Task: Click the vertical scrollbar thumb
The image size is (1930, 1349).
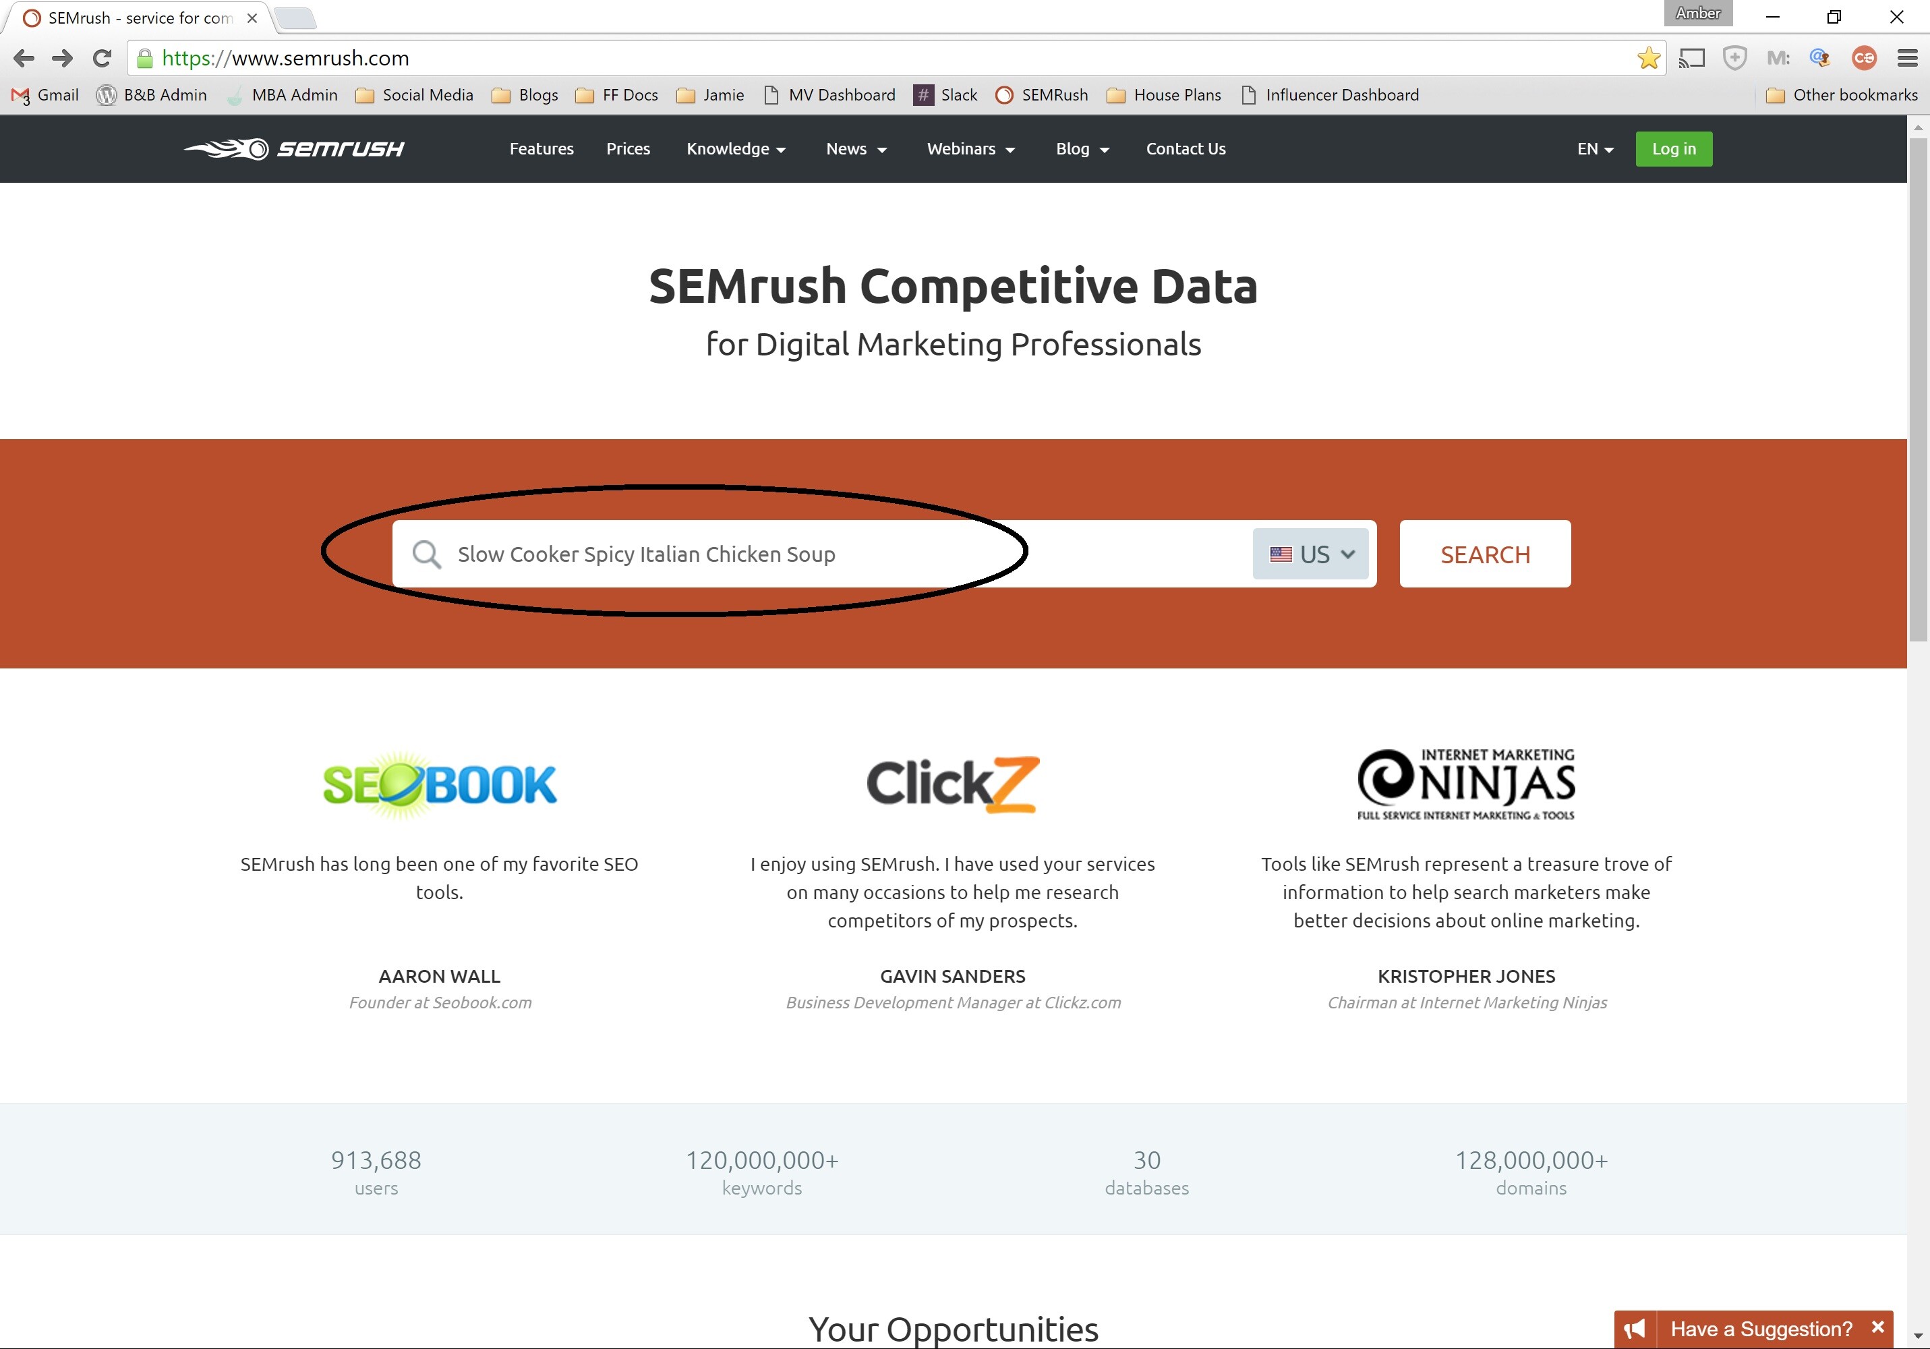Action: click(x=1919, y=389)
